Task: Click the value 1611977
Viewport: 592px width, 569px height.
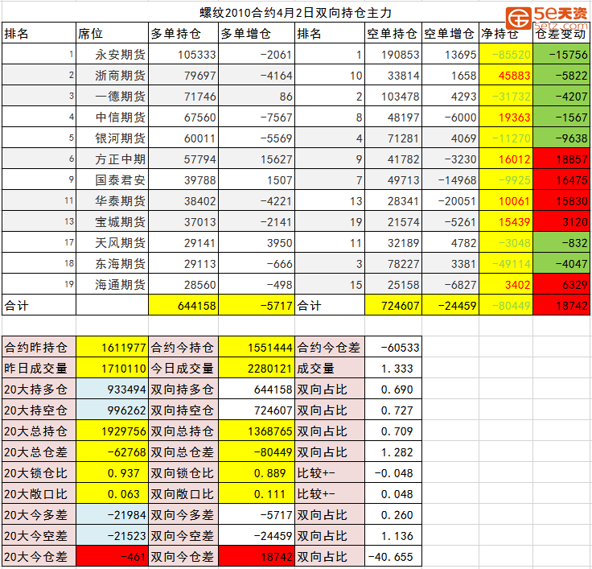Action: (x=112, y=347)
